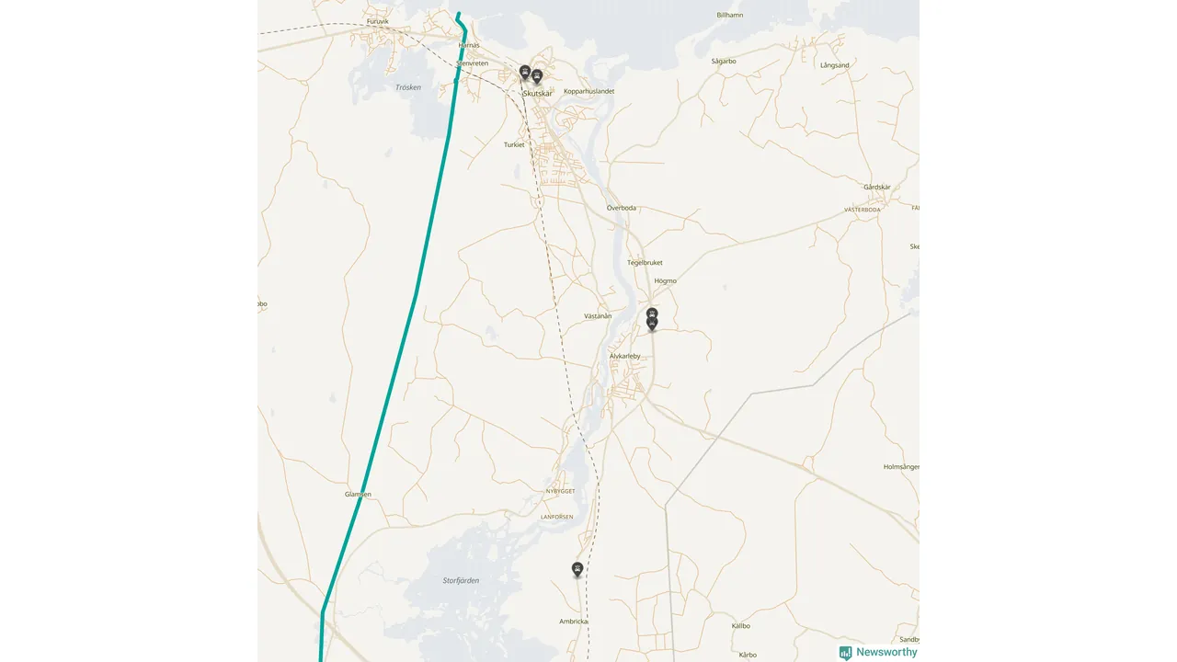Open the Newsworthy text link
The height and width of the screenshot is (662, 1177).
(886, 652)
